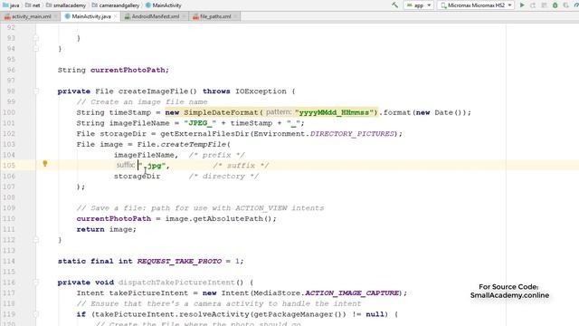
Task: Click getExternalFilesDir call on line 102
Action: [204, 133]
